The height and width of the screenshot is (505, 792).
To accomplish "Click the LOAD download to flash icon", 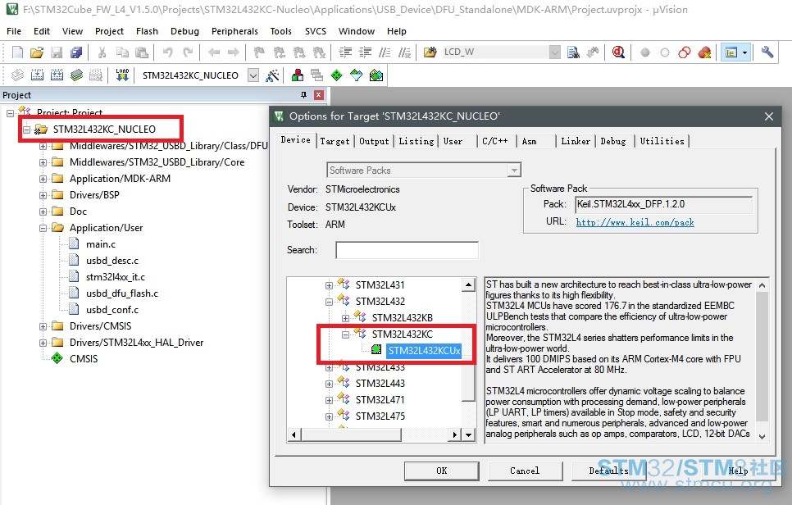I will (122, 75).
